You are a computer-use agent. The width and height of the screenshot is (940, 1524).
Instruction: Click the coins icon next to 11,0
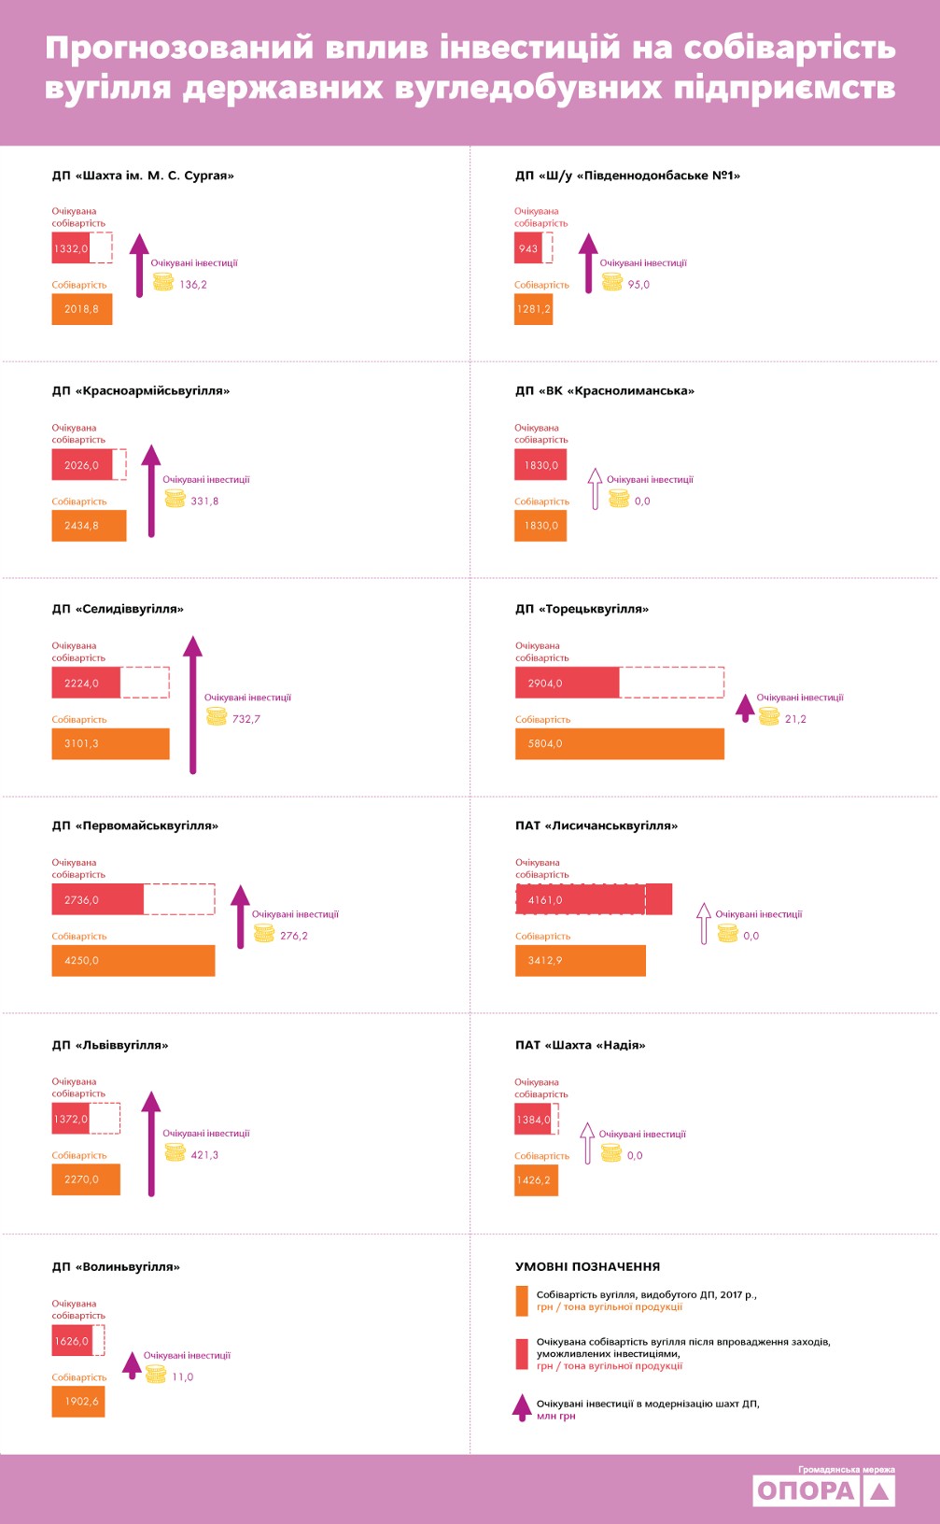click(156, 1374)
